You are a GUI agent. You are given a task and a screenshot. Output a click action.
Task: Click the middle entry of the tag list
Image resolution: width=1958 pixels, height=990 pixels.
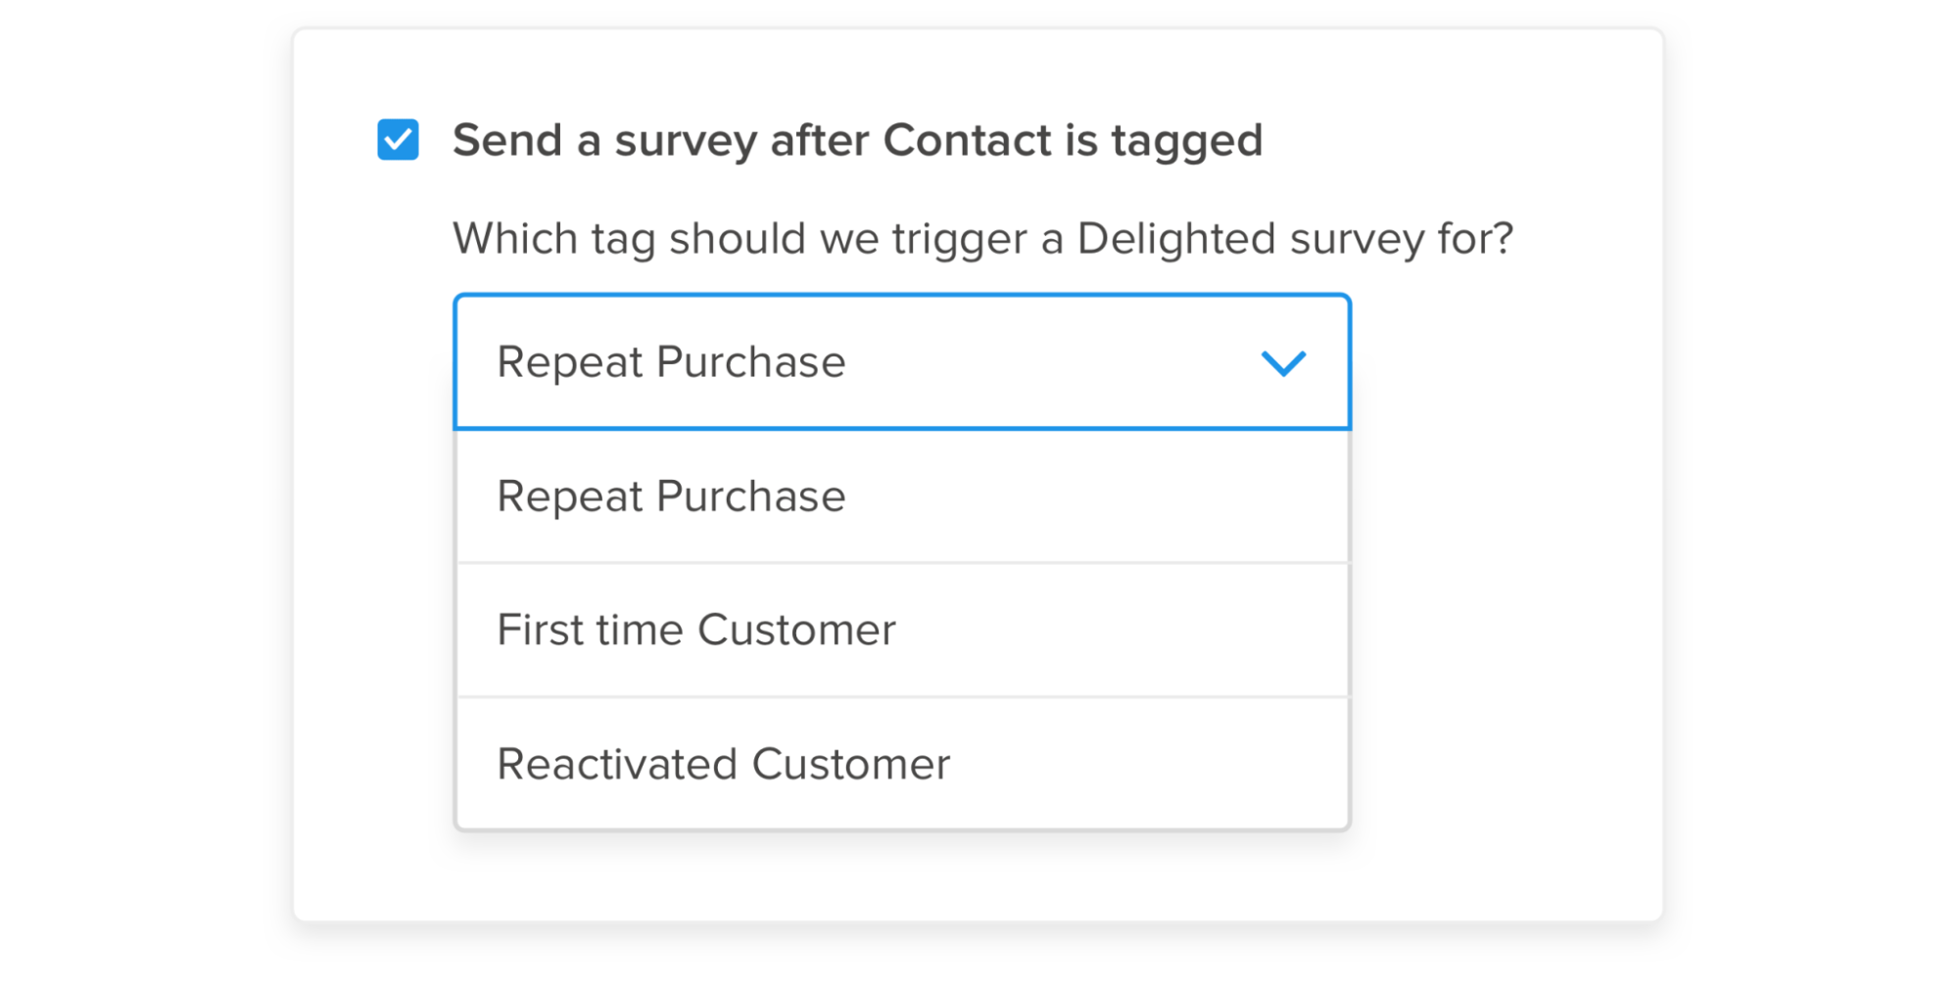pyautogui.click(x=696, y=630)
